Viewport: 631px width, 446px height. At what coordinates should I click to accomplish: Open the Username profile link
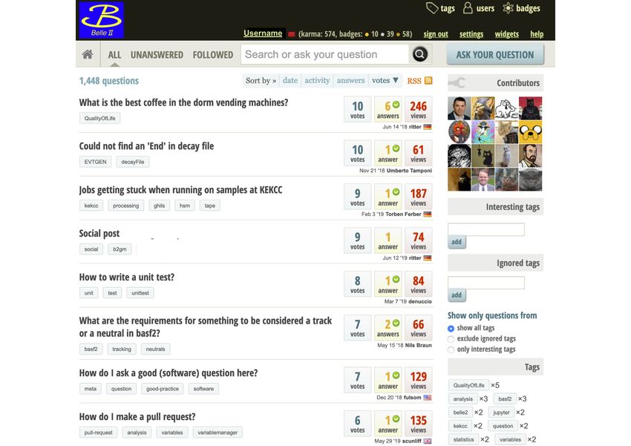point(263,33)
